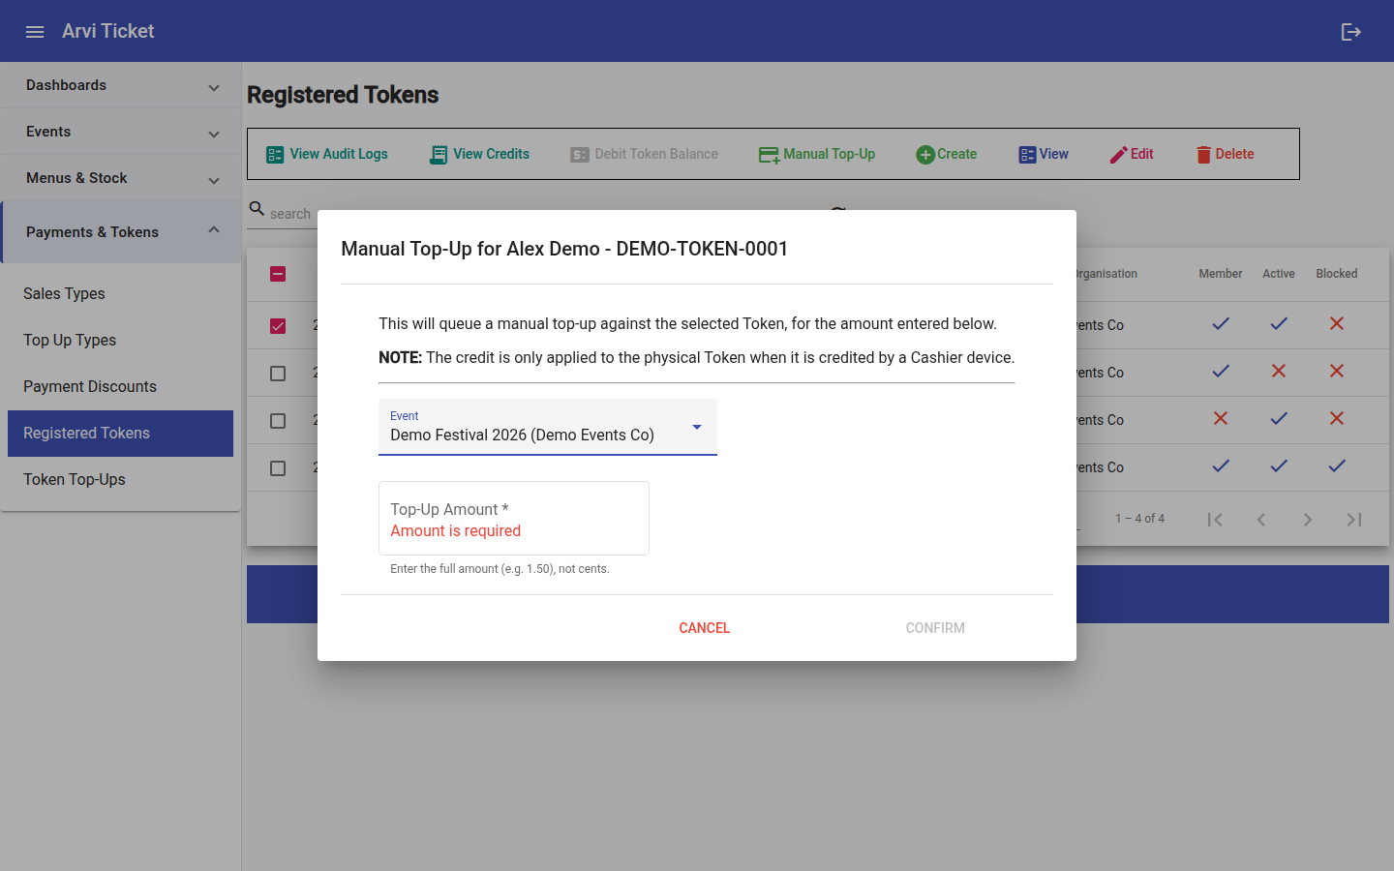1394x871 pixels.
Task: Go to first page of table
Action: [x=1215, y=520]
